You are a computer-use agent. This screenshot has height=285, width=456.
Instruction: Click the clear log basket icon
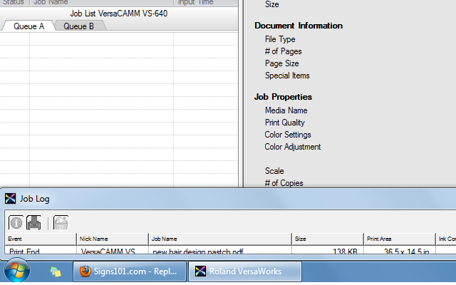click(61, 223)
